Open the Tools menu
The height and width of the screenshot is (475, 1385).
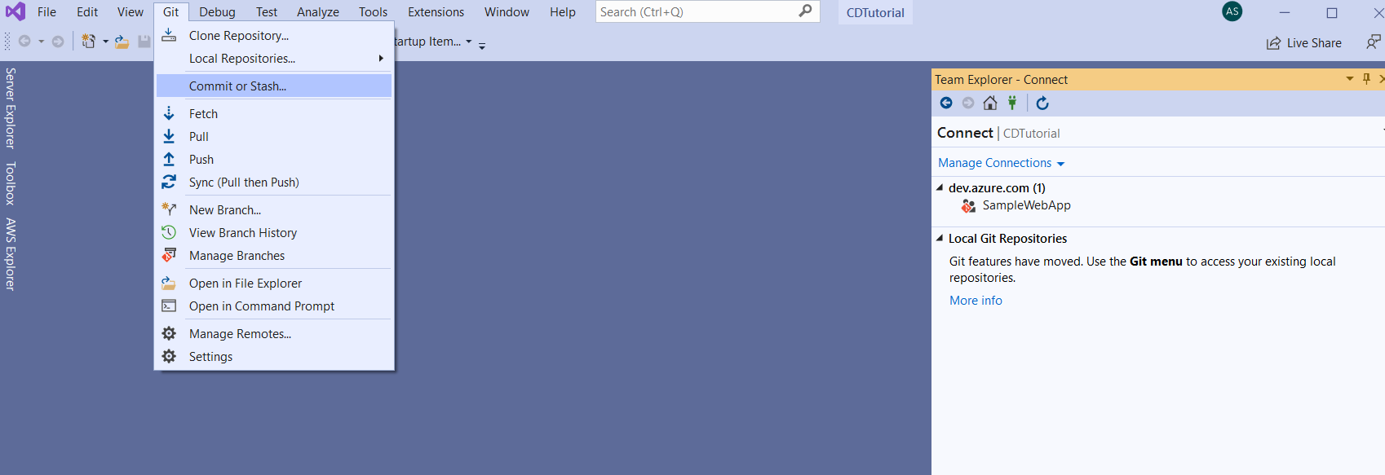pos(373,11)
